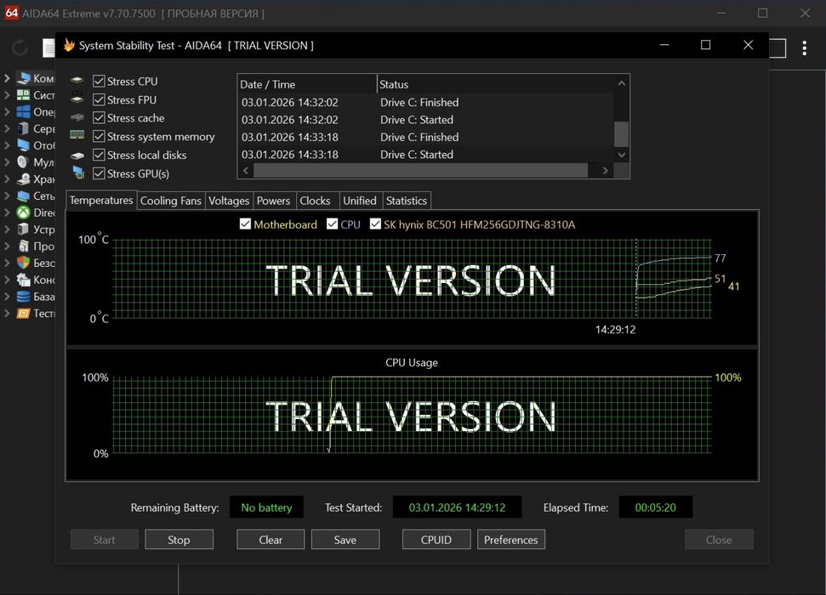Click the Devices icon in sidebar tree
The height and width of the screenshot is (595, 826).
(23, 229)
